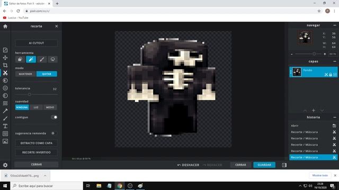This screenshot has width=339, height=190.
Task: Click the navegar preview thumbnail
Action: pos(305,37)
